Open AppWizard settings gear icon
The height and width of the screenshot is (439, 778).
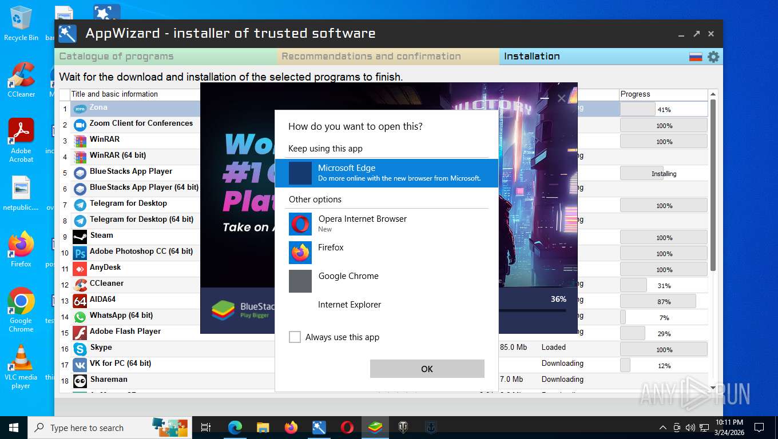pyautogui.click(x=713, y=57)
